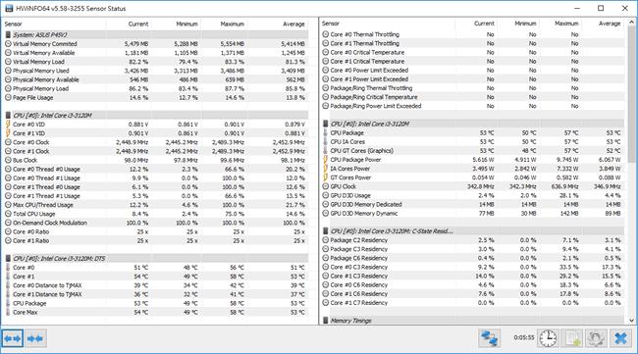Select the Package/Ring Power Limit Exceeded row
This screenshot has width=638, height=354.
(473, 106)
